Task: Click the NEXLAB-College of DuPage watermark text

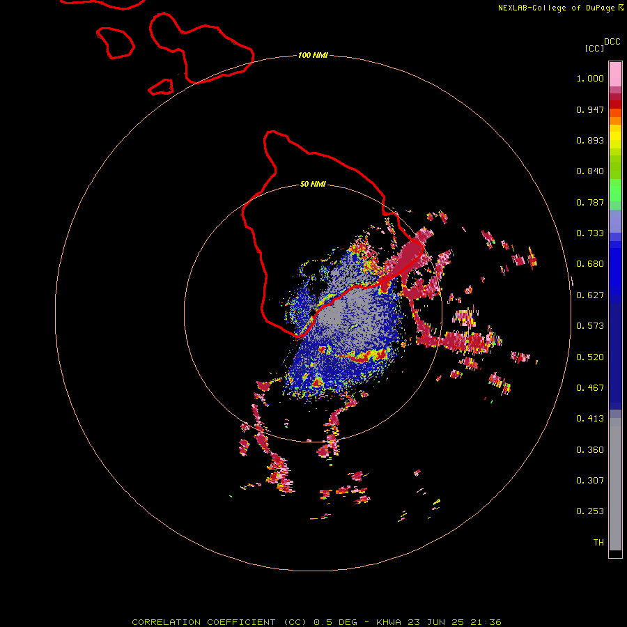Action: coord(556,8)
